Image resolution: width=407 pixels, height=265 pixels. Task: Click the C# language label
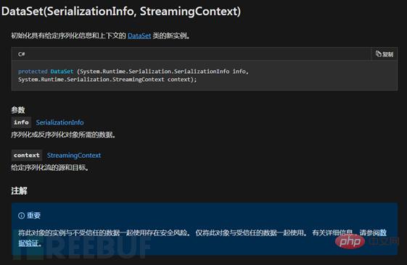[22, 54]
